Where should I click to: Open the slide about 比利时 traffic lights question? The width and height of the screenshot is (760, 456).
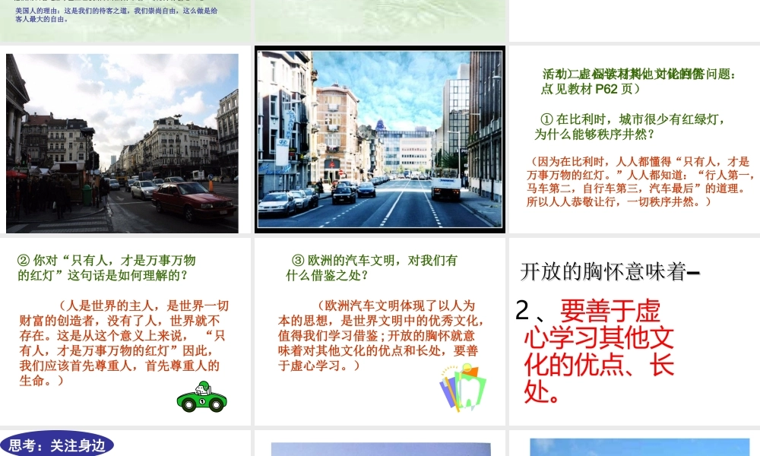[x=635, y=140]
